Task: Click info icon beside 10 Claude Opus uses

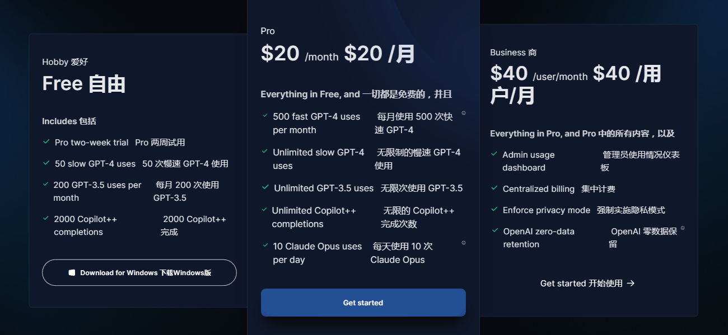Action: 464,243
